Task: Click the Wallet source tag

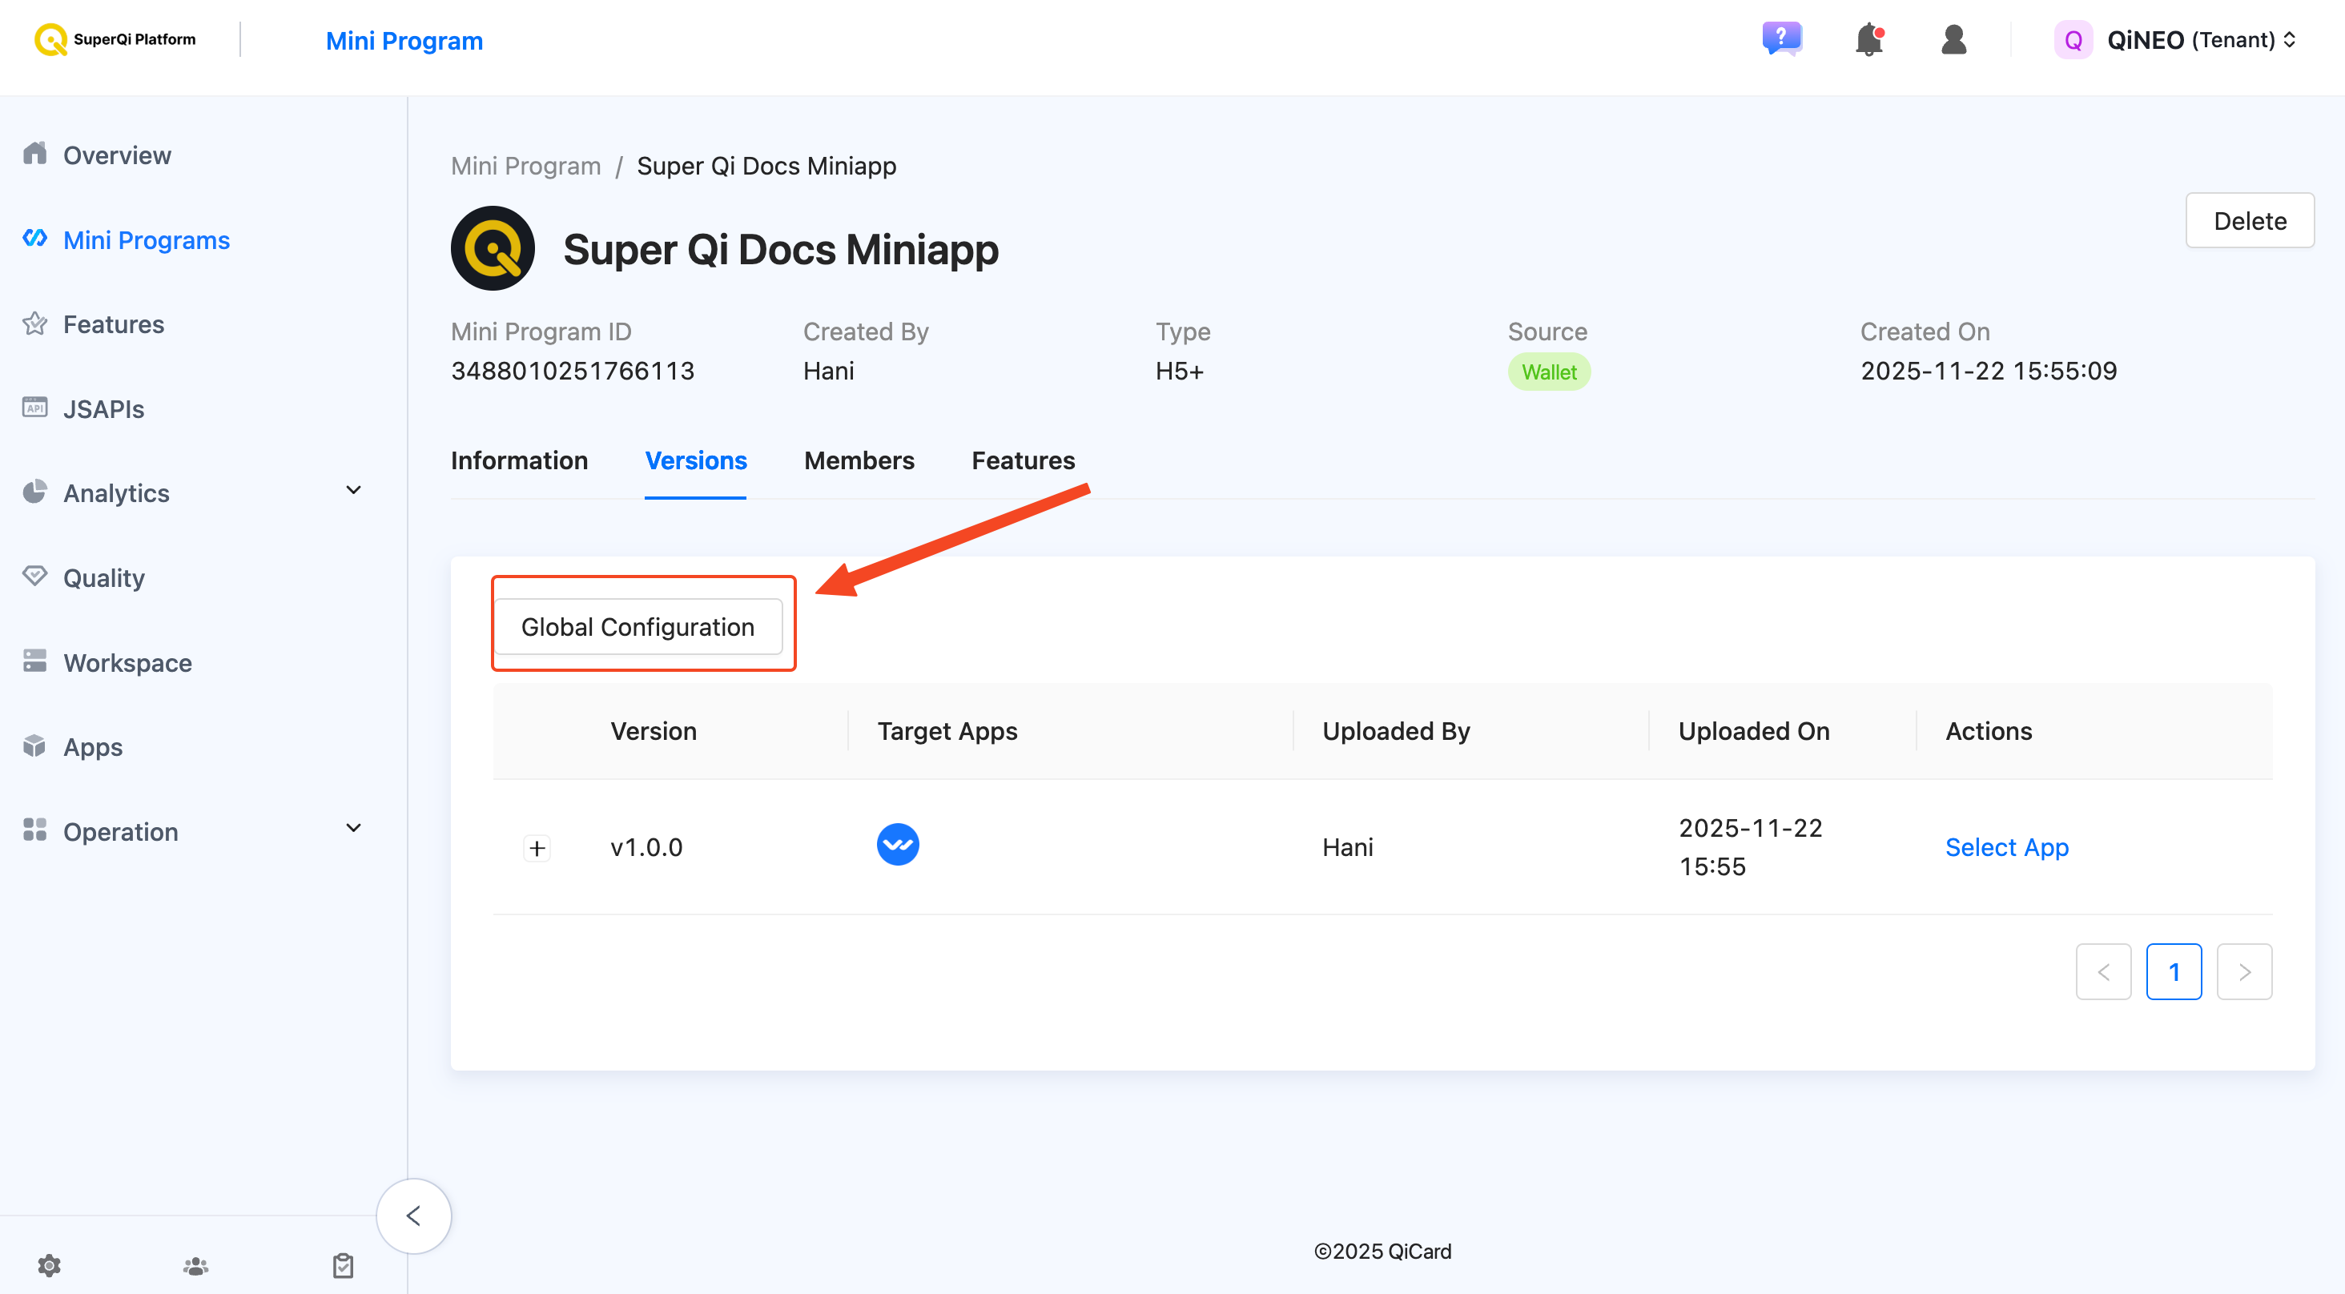Action: [1548, 372]
